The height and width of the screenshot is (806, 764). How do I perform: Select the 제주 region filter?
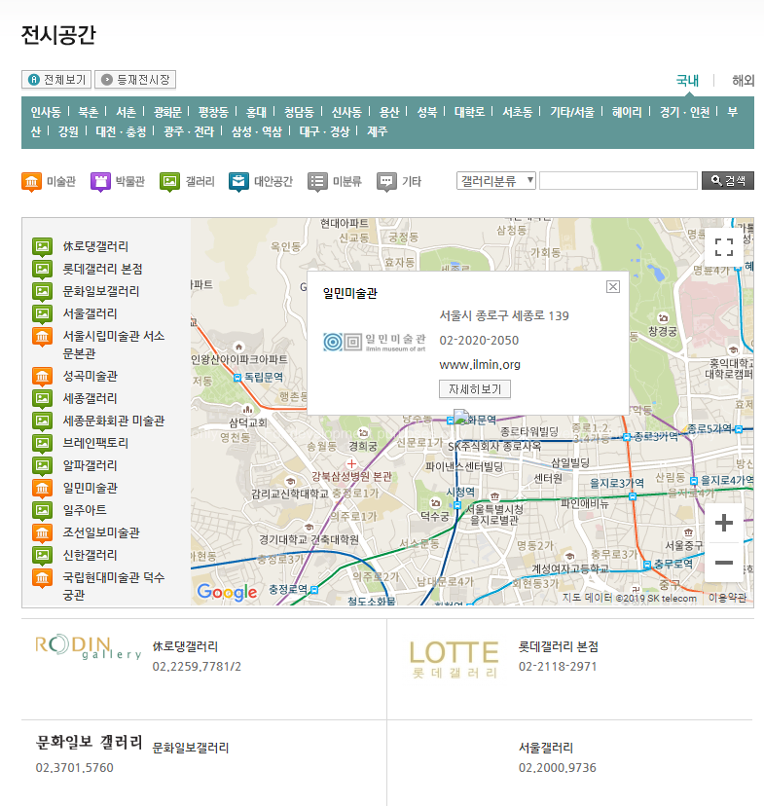click(x=377, y=131)
